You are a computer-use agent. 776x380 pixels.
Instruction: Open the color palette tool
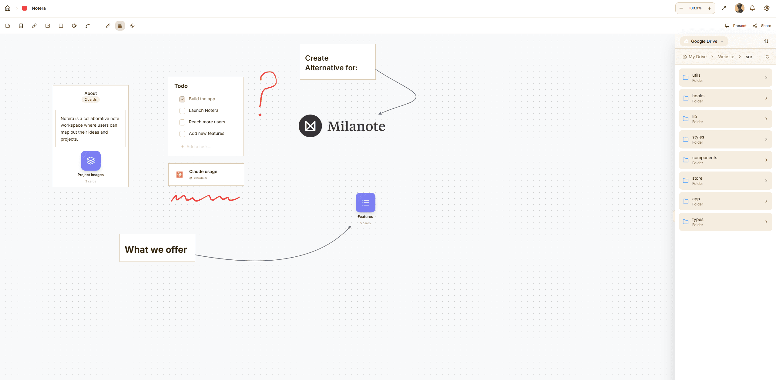coord(74,26)
